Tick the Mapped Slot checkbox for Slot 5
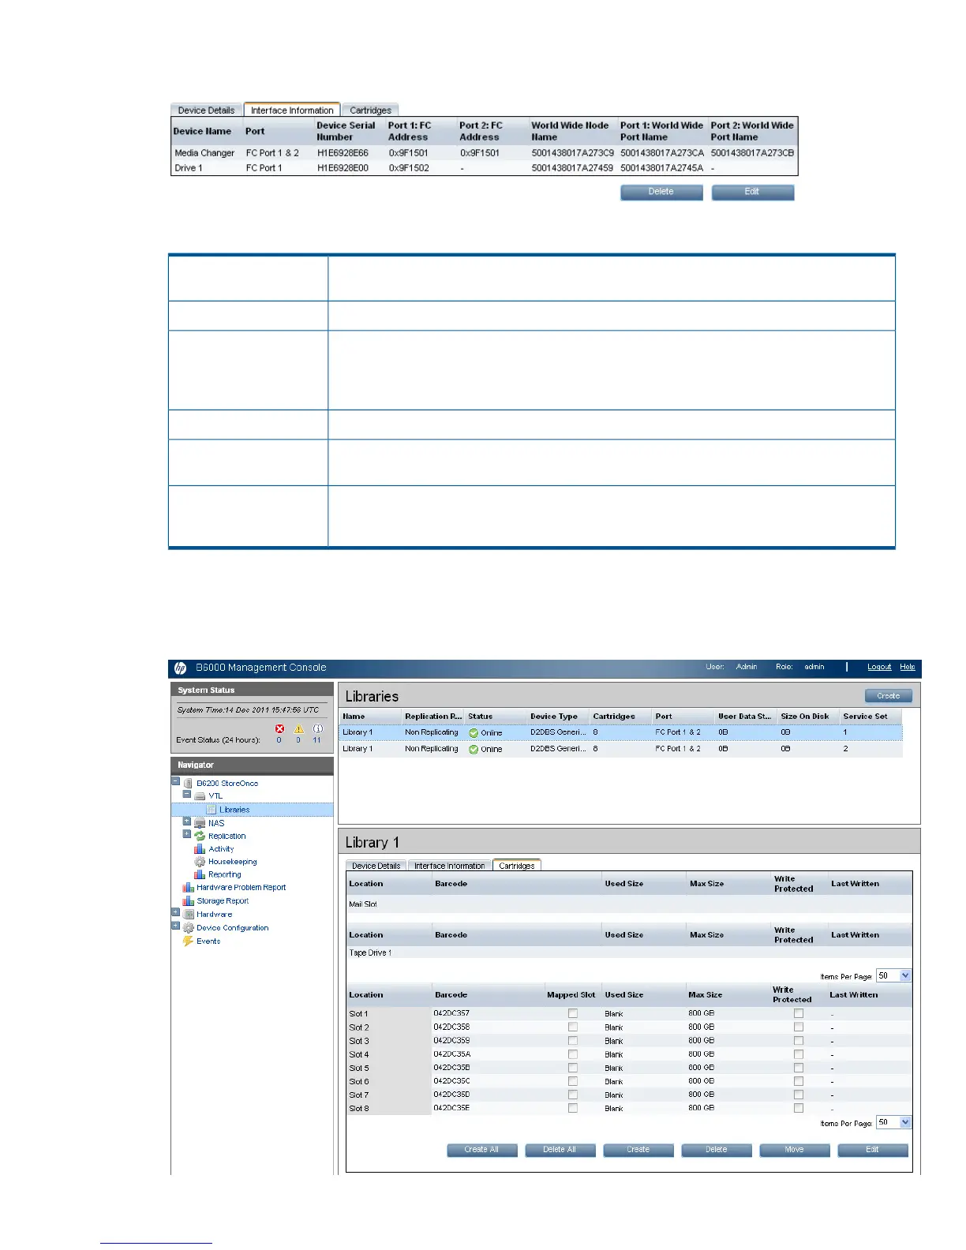The image size is (966, 1250). pyautogui.click(x=573, y=1067)
